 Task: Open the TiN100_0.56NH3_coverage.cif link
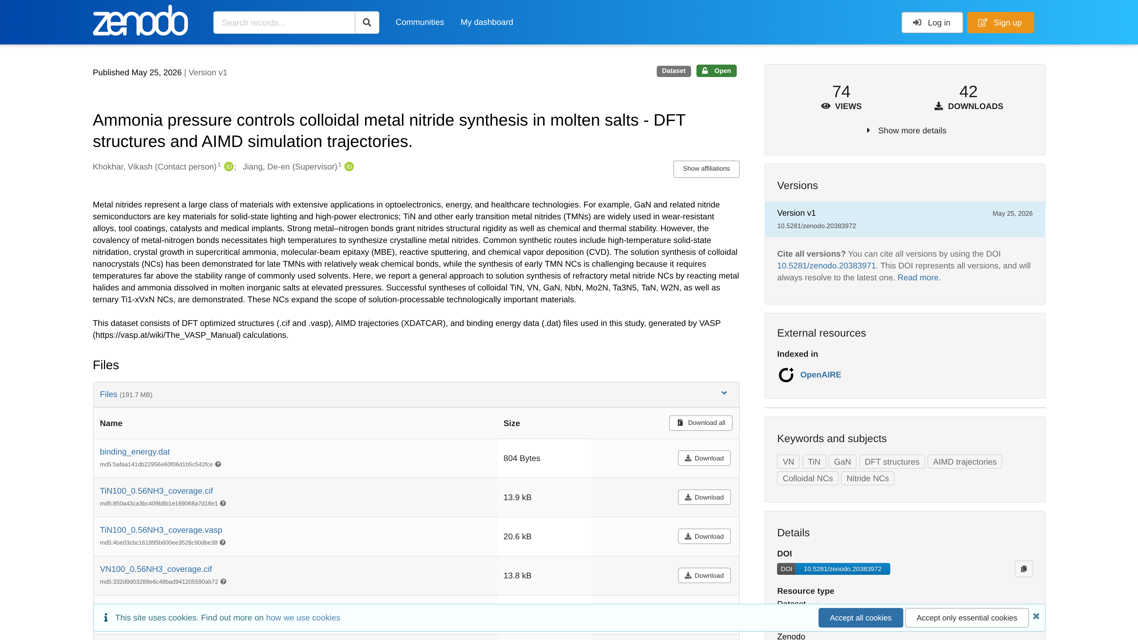[156, 491]
